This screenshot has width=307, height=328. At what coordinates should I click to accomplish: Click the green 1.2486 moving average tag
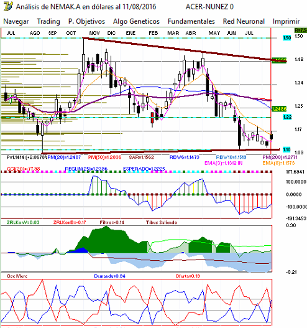(279, 109)
